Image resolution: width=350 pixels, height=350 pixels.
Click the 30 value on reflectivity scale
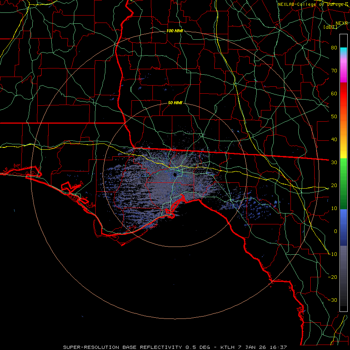point(334,163)
